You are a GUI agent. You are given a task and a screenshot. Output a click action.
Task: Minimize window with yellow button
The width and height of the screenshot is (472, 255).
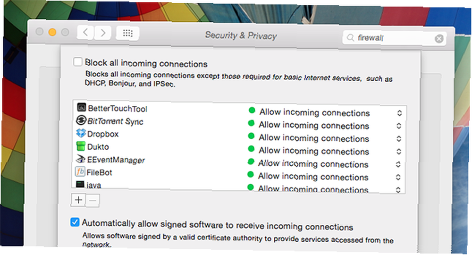pyautogui.click(x=52, y=32)
